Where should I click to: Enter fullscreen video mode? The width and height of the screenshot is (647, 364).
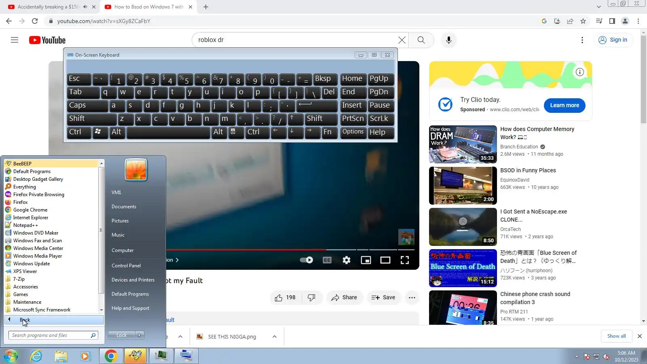coord(405,260)
